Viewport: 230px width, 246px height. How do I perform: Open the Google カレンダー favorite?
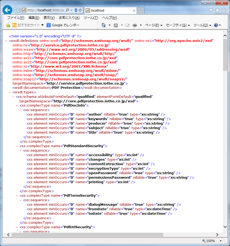[x=63, y=25]
